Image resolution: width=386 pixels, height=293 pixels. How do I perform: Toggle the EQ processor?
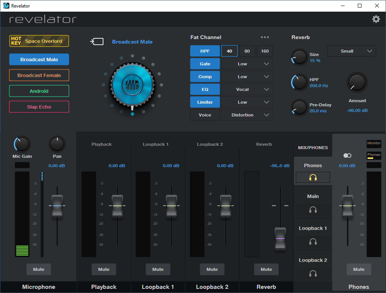205,89
